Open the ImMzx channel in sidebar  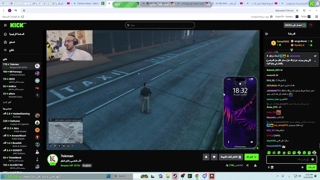pos(21,88)
